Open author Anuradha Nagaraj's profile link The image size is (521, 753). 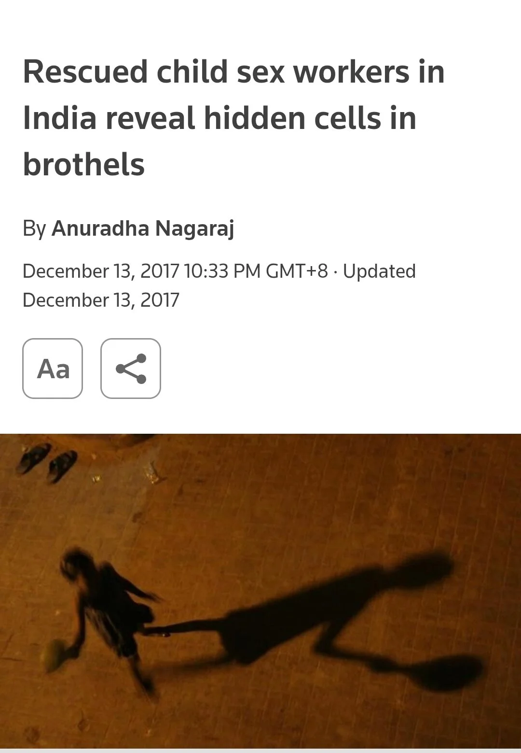tap(143, 228)
